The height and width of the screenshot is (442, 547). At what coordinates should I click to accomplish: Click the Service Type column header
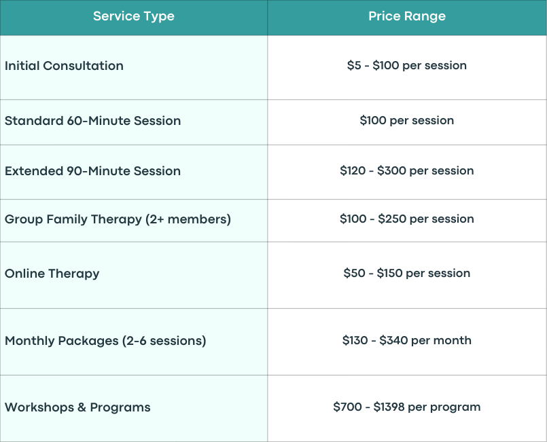134,16
